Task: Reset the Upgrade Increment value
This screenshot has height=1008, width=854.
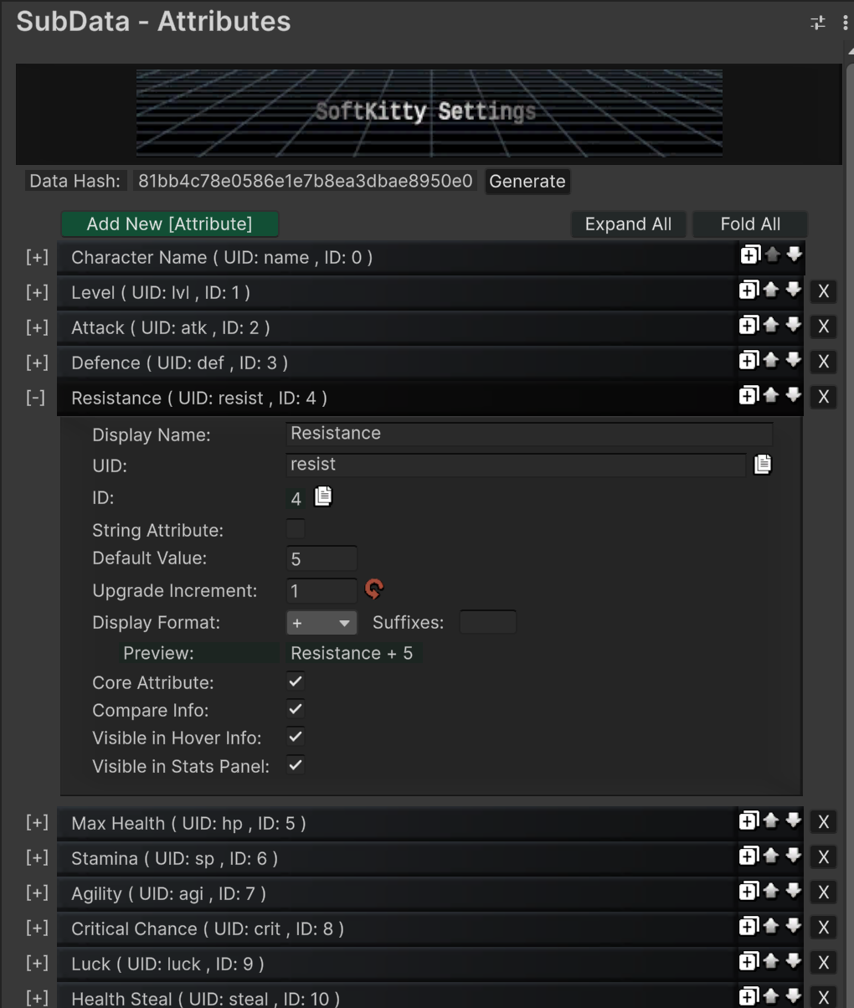Action: coord(374,589)
